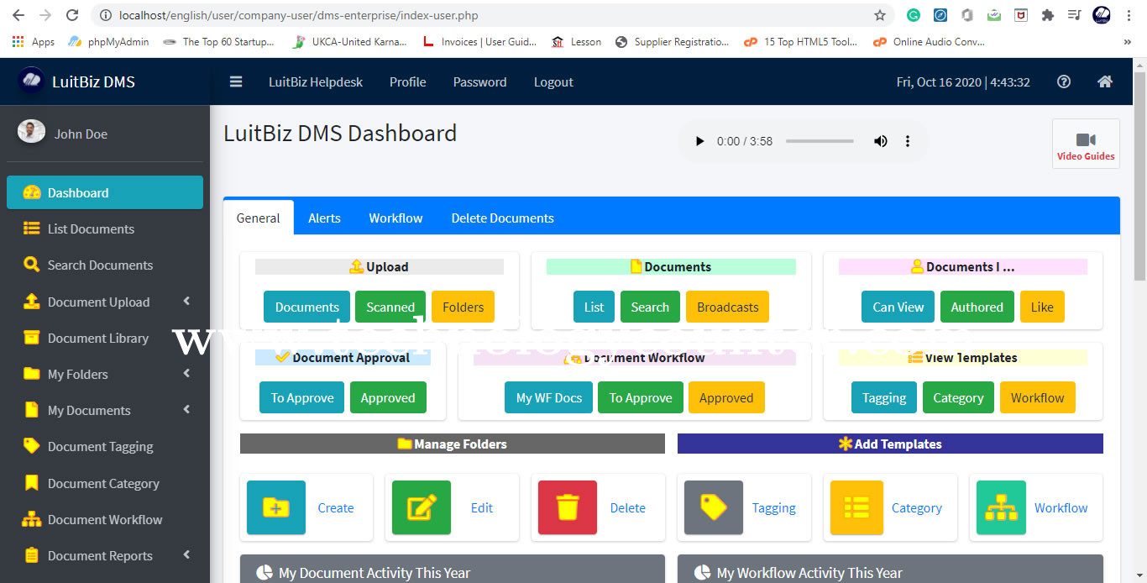1147x583 pixels.
Task: Open audio player more options menu
Action: (x=907, y=141)
